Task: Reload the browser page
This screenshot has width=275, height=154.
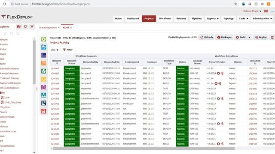Action: tap(4, 4)
